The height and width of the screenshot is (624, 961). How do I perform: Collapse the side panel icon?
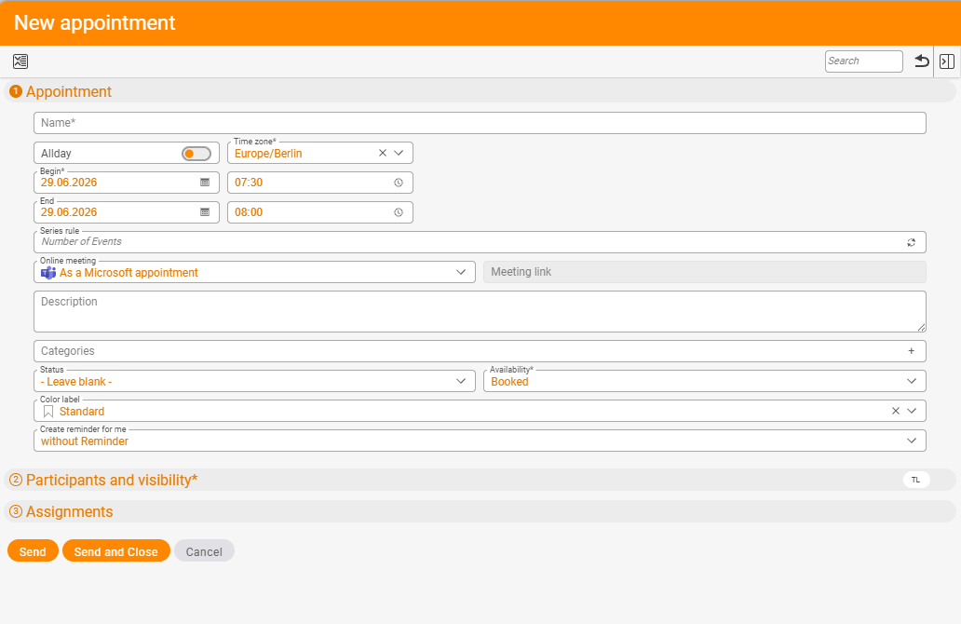coord(947,61)
